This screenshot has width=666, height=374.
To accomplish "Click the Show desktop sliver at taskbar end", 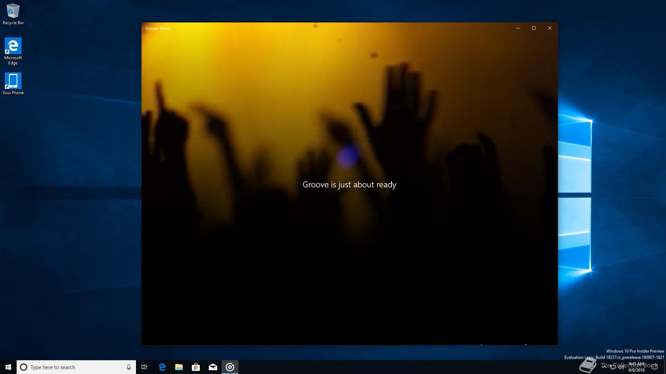I will pos(665,367).
